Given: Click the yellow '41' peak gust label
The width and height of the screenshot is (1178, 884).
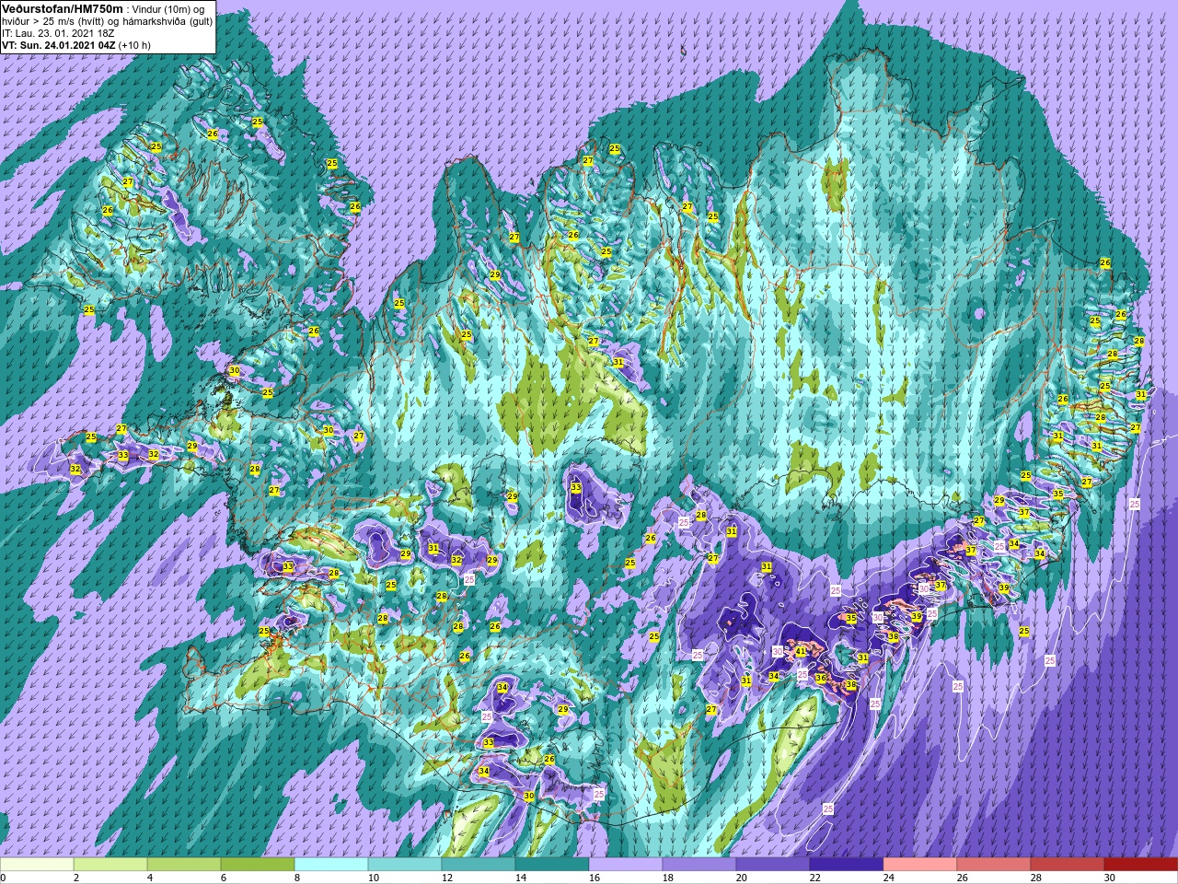Looking at the screenshot, I should tap(801, 651).
